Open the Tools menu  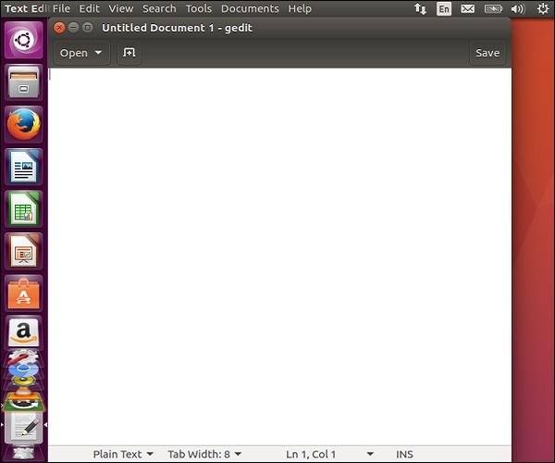[x=198, y=8]
